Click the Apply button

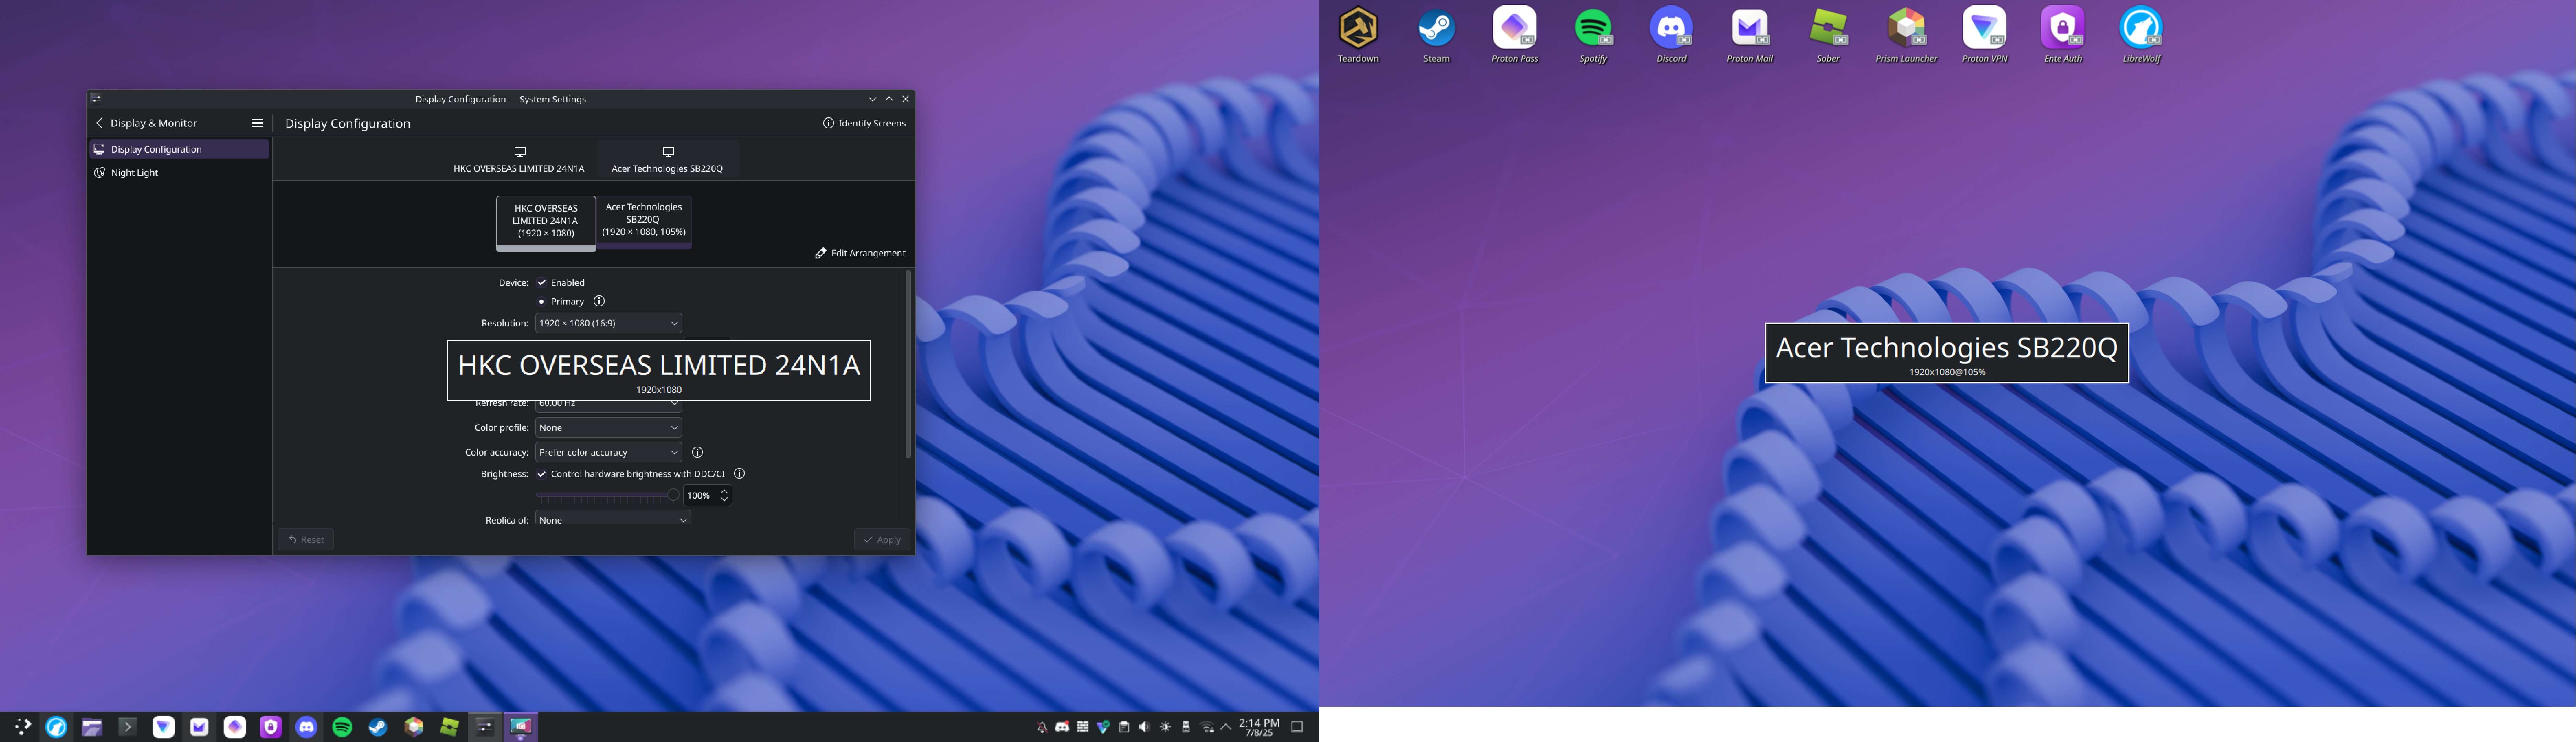coord(882,539)
